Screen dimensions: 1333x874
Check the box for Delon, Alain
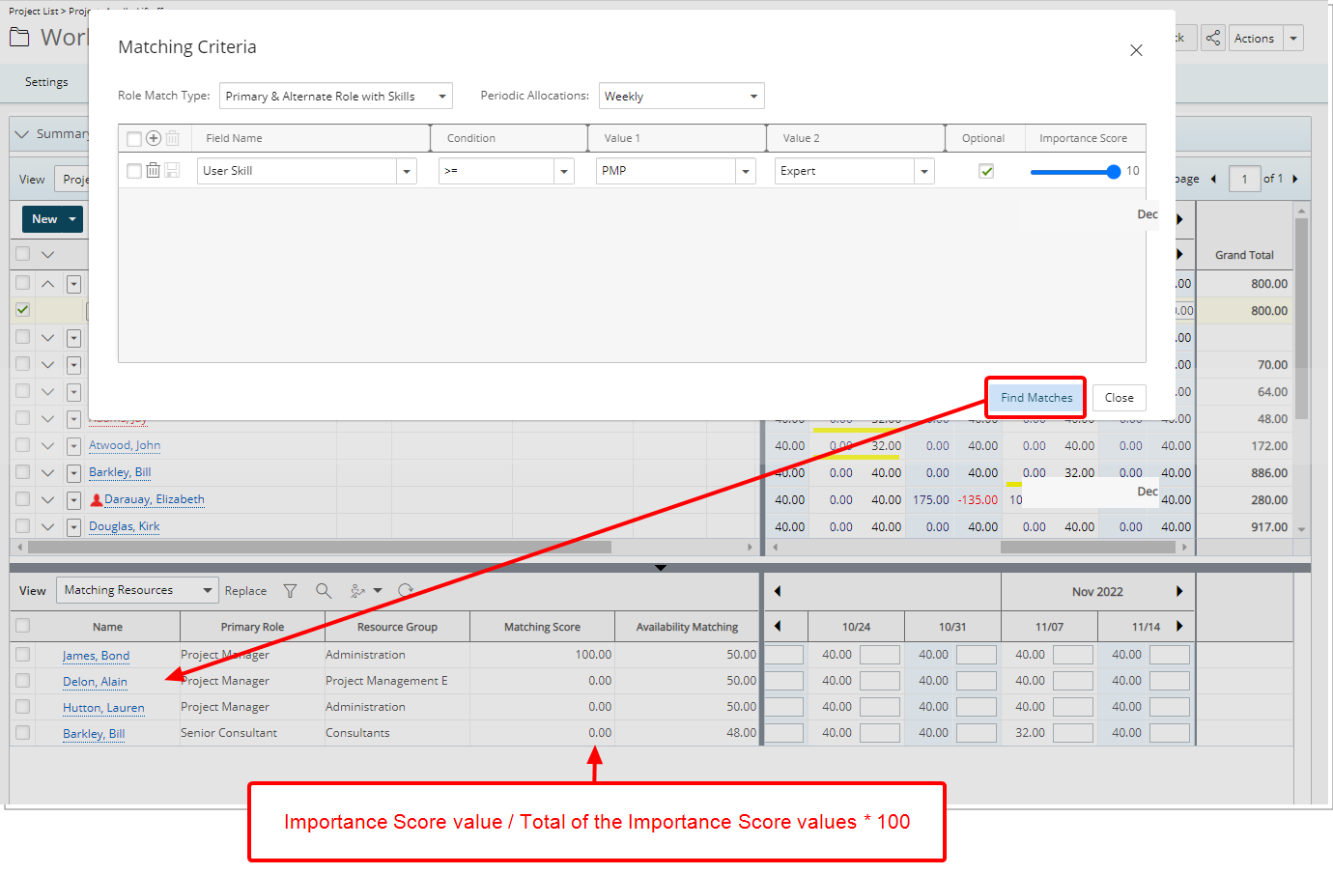pyautogui.click(x=22, y=680)
